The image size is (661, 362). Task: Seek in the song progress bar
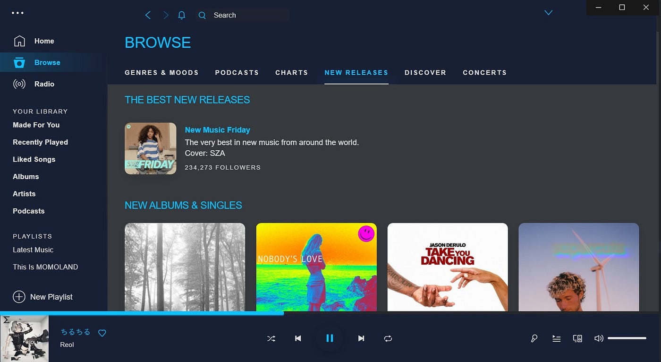point(330,313)
